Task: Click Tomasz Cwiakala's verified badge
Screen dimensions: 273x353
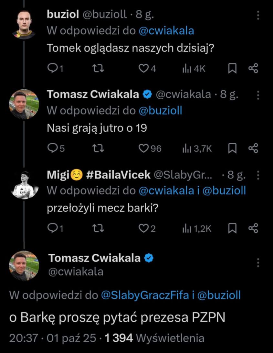Action: point(147,94)
